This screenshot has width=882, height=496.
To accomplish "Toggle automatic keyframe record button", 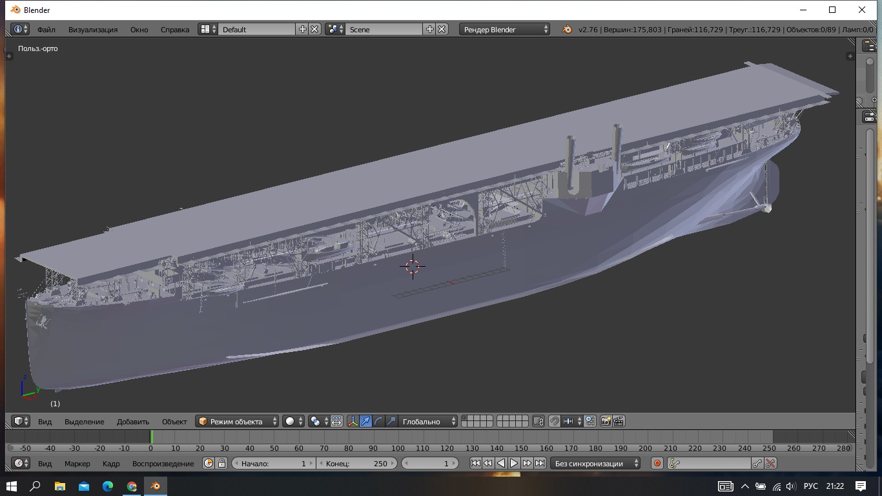I will [657, 463].
